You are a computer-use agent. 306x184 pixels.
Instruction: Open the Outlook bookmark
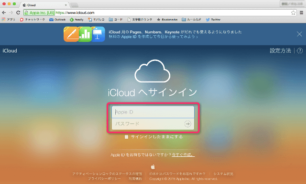tap(57, 20)
